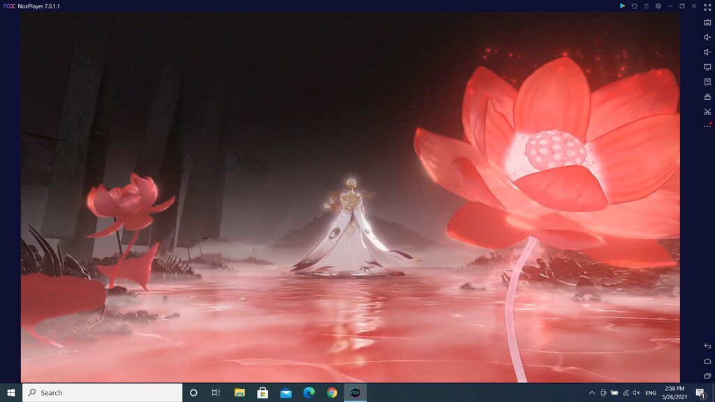
Task: Click the NoxPlayer 7.0.1.1 title text
Action: [x=39, y=6]
